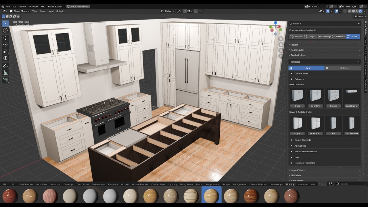Open the viewport Add menu
Image resolution: width=368 pixels, height=207 pixels.
(x=51, y=11)
